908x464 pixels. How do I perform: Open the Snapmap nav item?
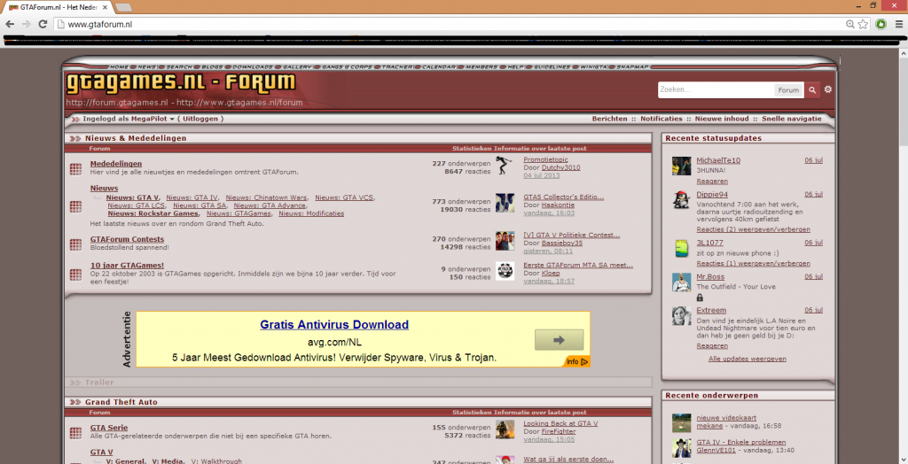coord(632,67)
